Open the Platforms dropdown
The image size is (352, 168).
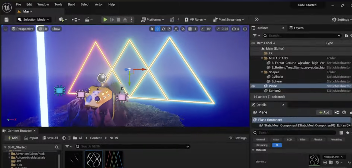click(153, 20)
